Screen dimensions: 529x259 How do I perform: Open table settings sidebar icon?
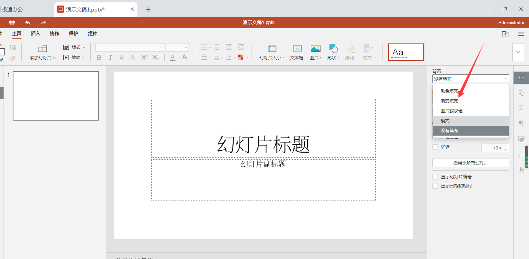(x=521, y=139)
